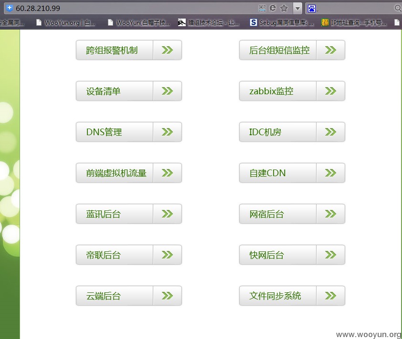
Task: Click the arrow icon beside 前端虚拟机流量
Action: (x=168, y=173)
